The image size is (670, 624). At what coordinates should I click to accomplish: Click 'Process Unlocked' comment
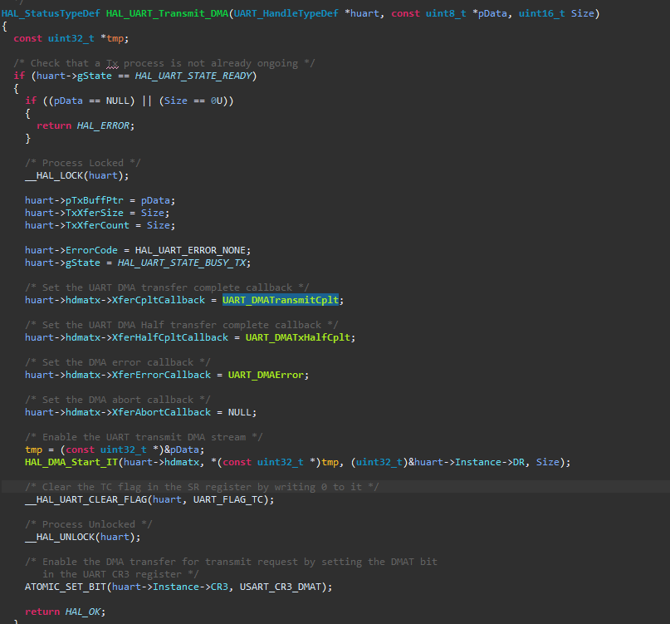pos(89,524)
